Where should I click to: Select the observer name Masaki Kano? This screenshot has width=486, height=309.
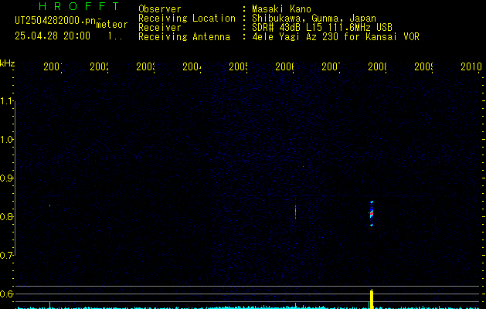(281, 8)
